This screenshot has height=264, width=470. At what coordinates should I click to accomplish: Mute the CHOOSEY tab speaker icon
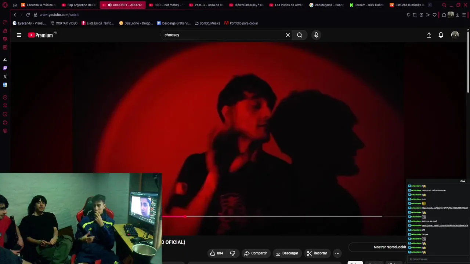(x=109, y=5)
